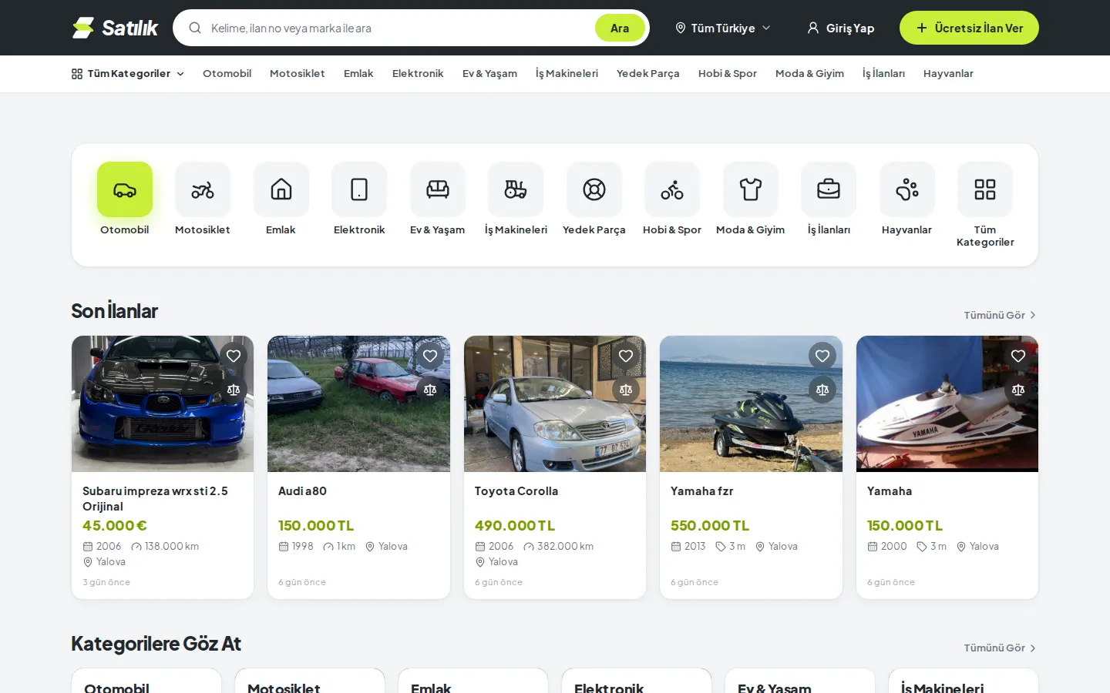Open the Elektronik tablet icon
1110x693 pixels.
359,189
